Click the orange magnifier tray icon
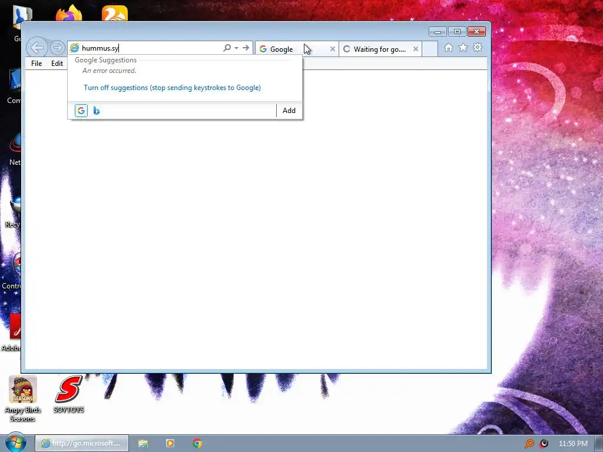The height and width of the screenshot is (452, 603). pyautogui.click(x=529, y=444)
